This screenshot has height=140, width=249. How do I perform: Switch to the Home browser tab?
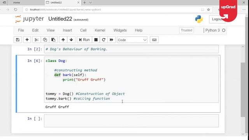pos(16,3)
